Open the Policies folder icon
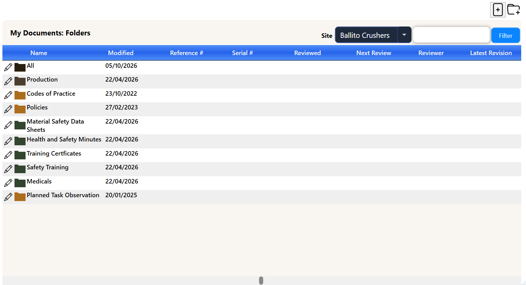This screenshot has width=526, height=285. [x=20, y=109]
